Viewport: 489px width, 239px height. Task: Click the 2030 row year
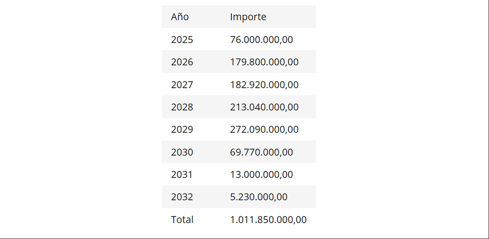click(x=182, y=152)
